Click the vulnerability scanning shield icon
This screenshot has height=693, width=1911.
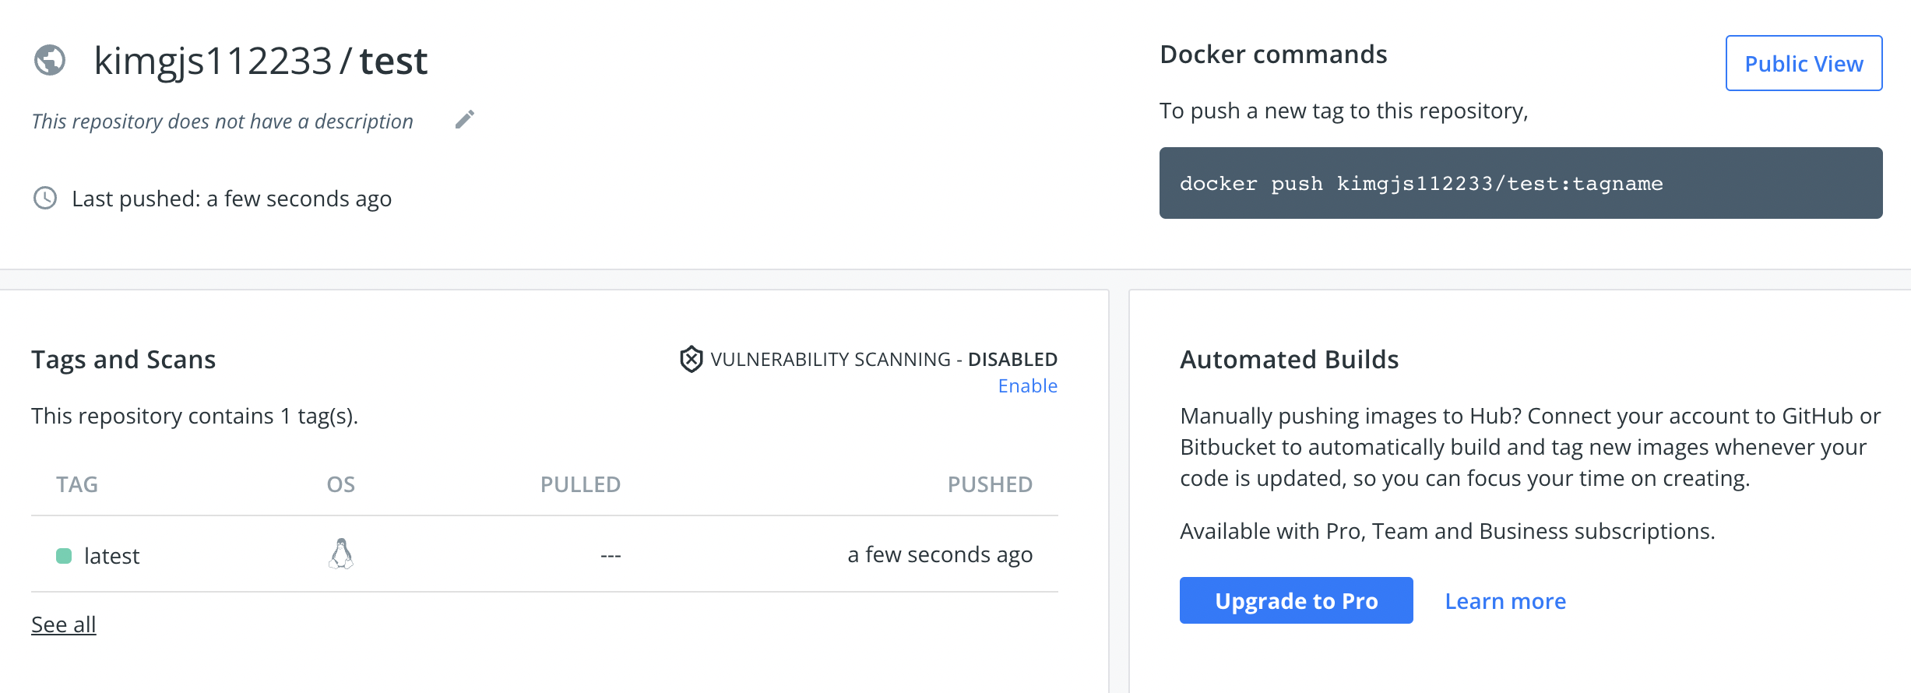692,359
